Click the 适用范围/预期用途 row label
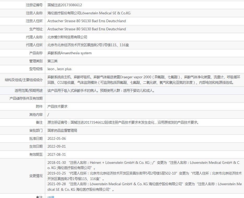This screenshot has width=244, height=198. 29,91
